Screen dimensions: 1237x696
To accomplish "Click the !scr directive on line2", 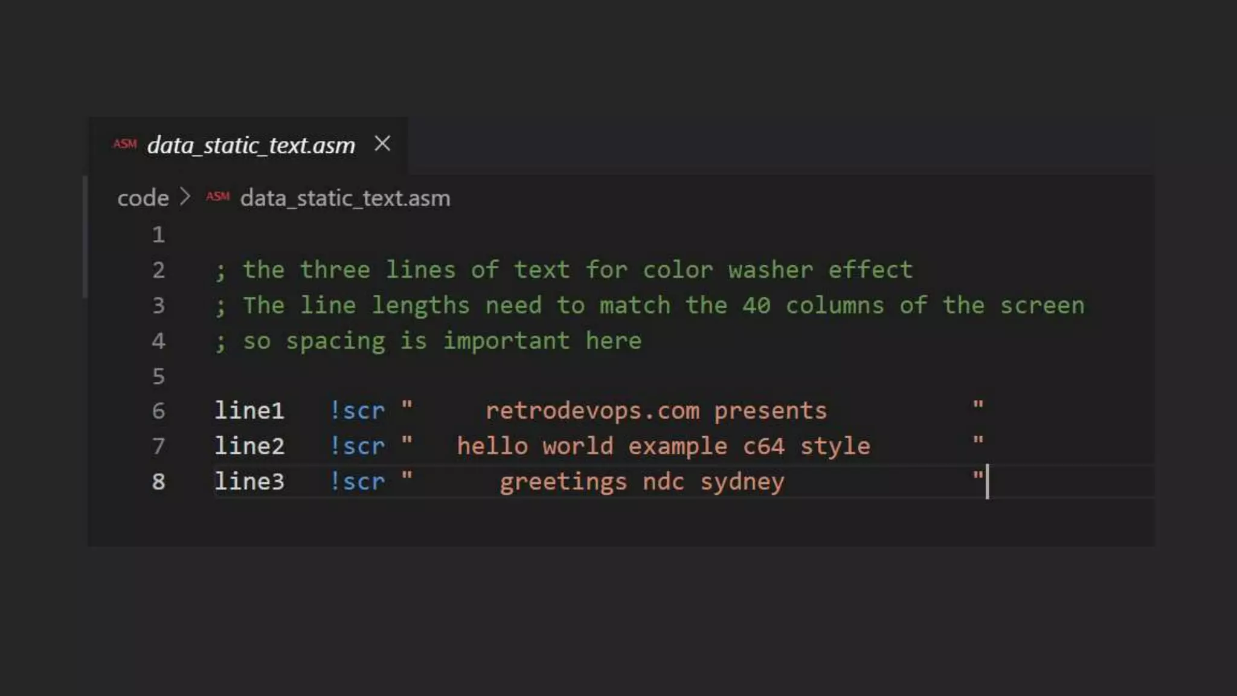I will coord(357,446).
